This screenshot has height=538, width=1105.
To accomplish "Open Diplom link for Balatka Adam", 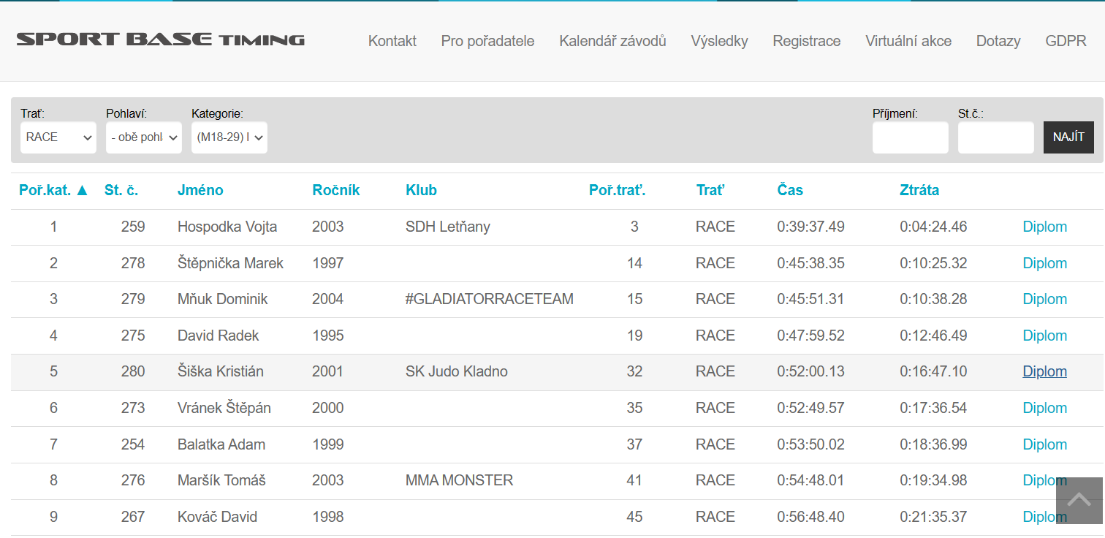I will (x=1044, y=444).
